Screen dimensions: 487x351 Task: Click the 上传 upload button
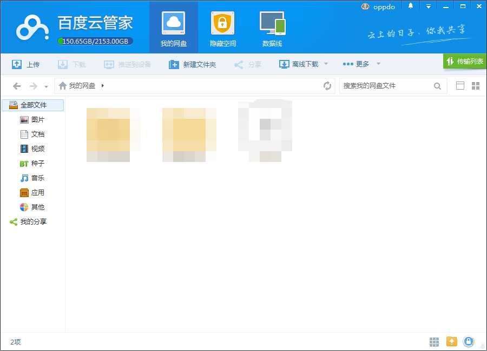(25, 64)
